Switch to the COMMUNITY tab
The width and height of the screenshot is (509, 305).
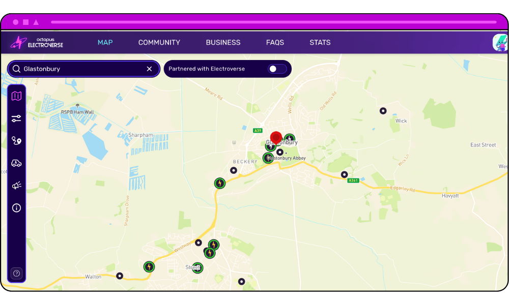click(159, 43)
